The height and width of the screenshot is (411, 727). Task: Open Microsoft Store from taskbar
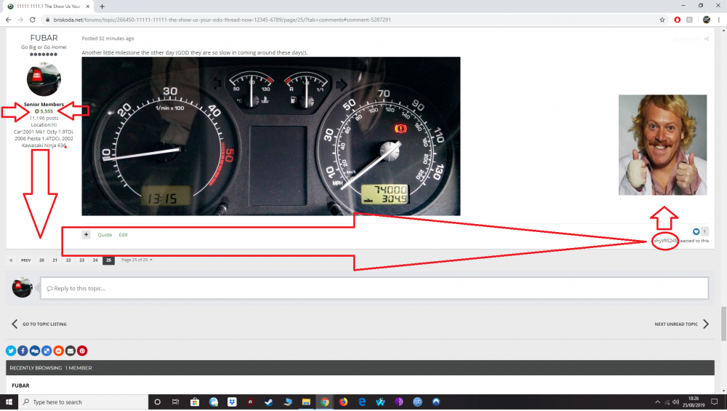click(195, 402)
